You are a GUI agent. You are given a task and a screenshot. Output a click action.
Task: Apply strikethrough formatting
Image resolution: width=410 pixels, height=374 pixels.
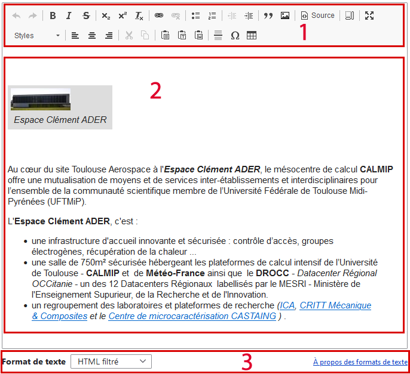coord(86,16)
